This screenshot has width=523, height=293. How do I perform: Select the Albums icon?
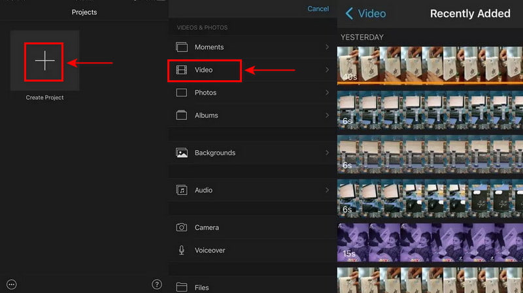point(182,116)
